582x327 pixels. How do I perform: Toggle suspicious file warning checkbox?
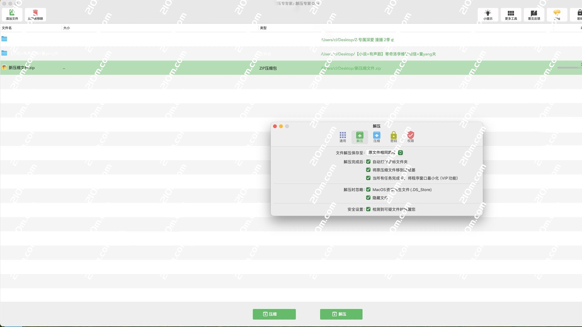(368, 209)
